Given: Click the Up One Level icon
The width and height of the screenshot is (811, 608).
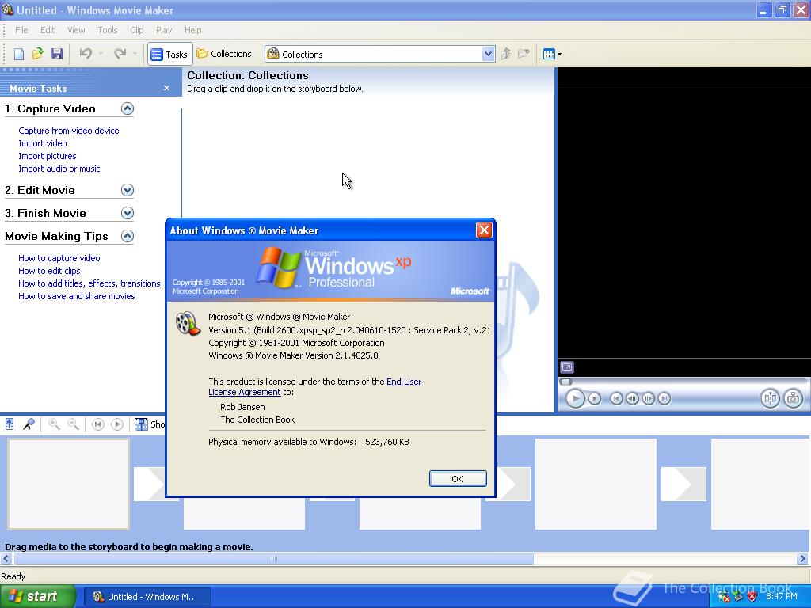Looking at the screenshot, I should coord(506,54).
